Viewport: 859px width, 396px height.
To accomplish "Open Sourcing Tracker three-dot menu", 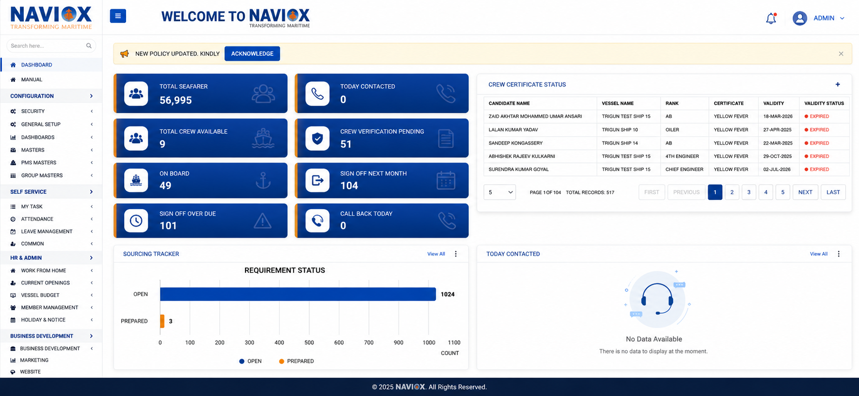I will pos(456,254).
